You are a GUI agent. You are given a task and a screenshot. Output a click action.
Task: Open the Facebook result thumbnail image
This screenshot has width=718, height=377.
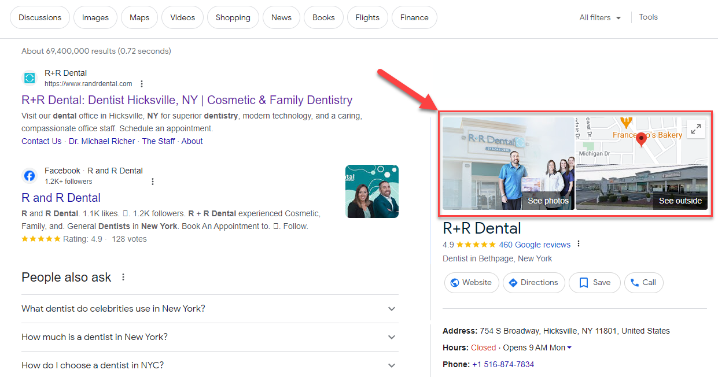372,191
